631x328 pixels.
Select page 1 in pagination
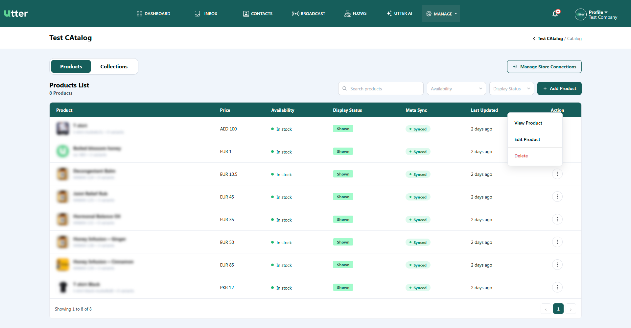pos(558,309)
